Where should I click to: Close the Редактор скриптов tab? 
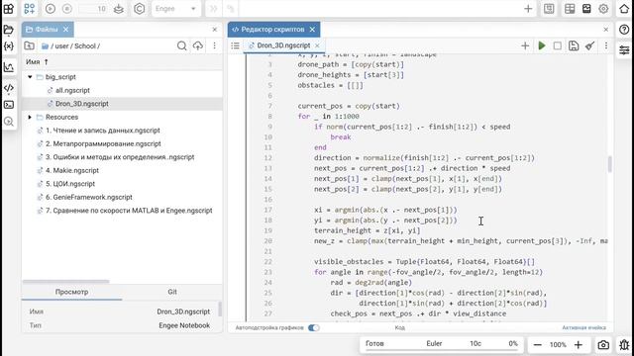(x=312, y=30)
